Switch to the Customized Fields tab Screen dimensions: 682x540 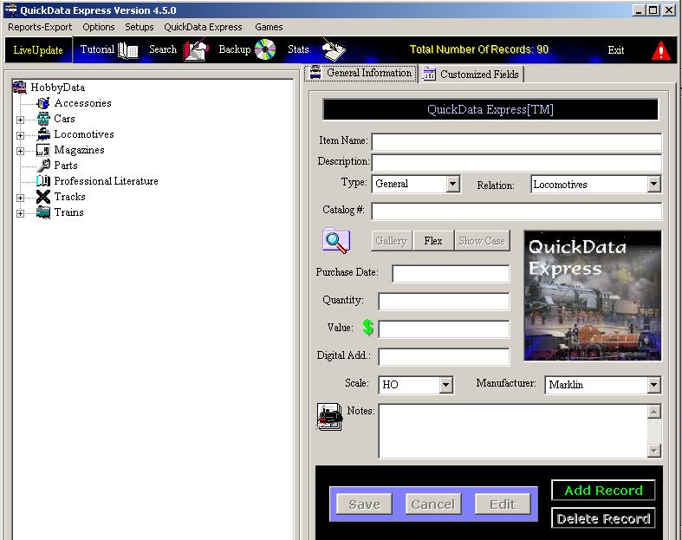coord(471,75)
